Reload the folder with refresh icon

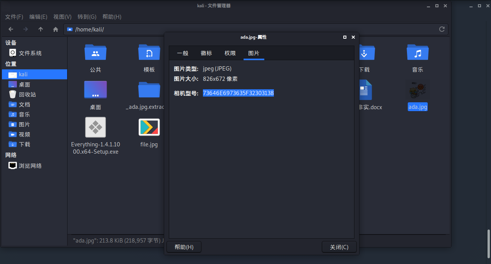(x=442, y=29)
